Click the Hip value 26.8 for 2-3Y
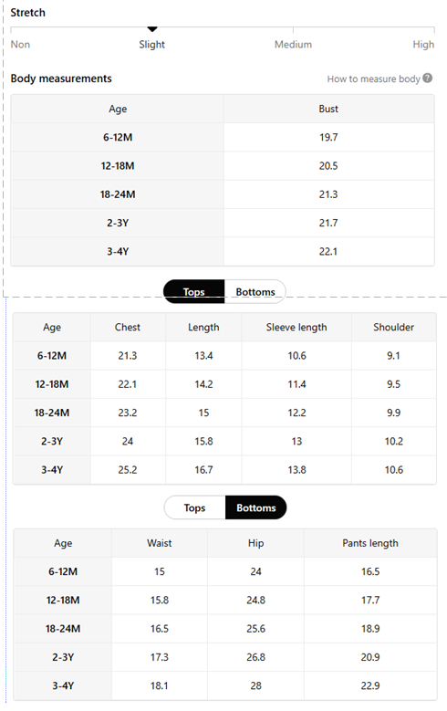The height and width of the screenshot is (711, 447). [x=255, y=657]
